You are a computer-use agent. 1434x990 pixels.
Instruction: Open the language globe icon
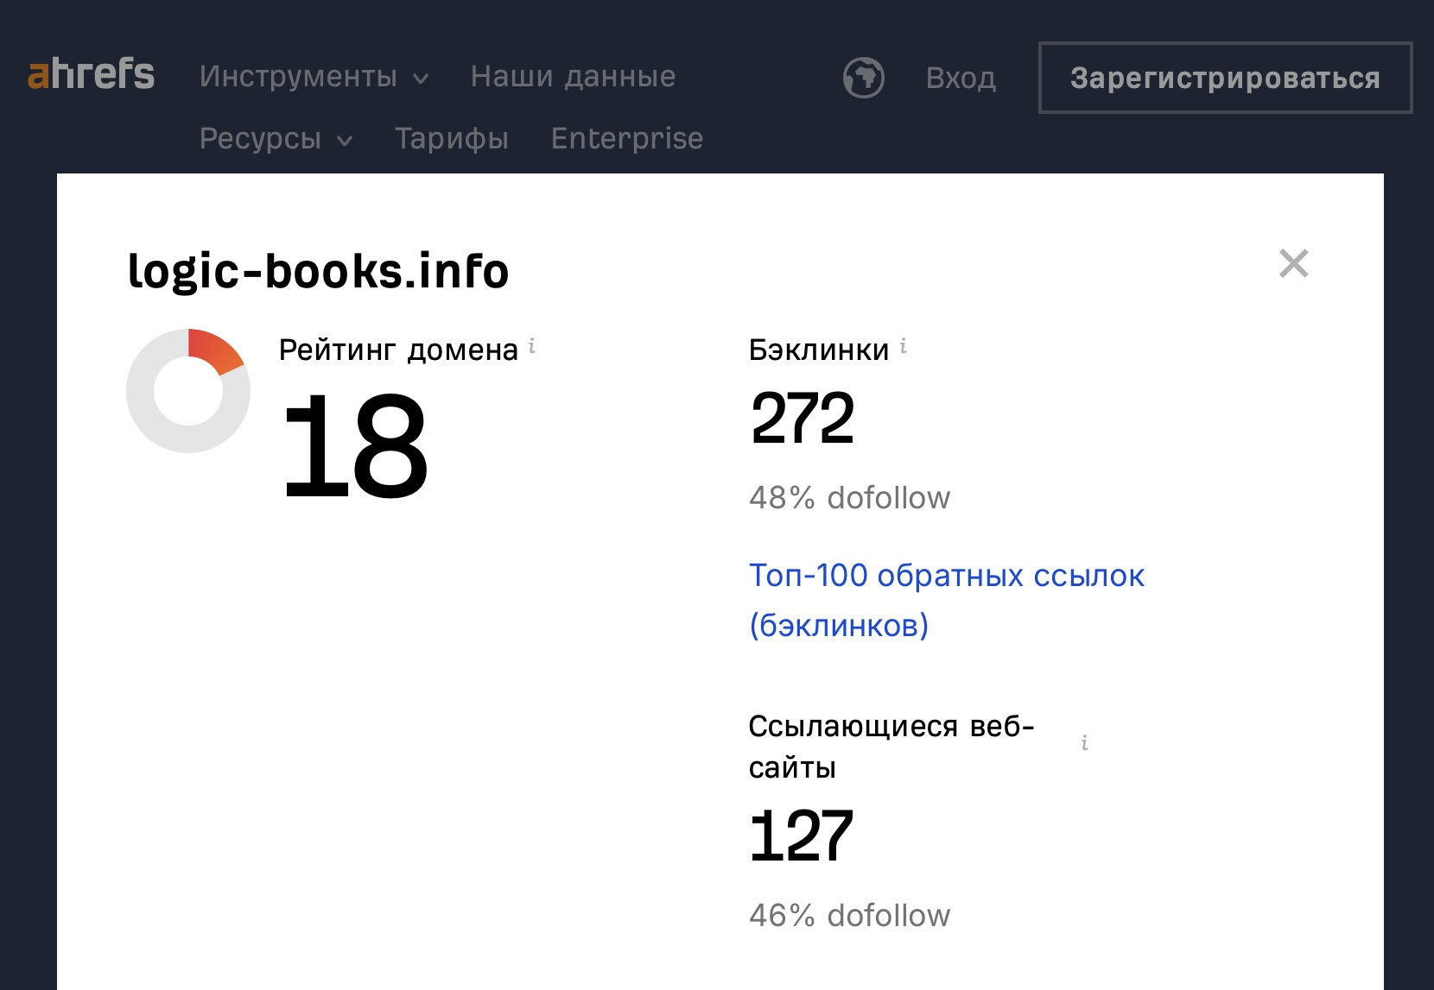click(x=863, y=78)
